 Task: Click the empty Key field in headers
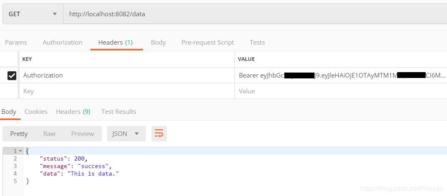pos(125,91)
